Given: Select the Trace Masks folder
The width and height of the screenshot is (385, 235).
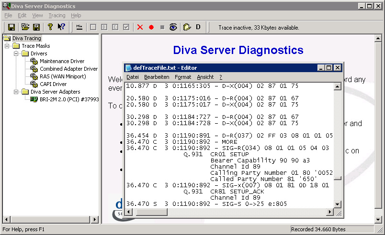Looking at the screenshot, I should pos(36,46).
